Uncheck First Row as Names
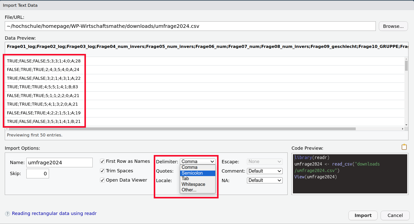The image size is (414, 224). [x=102, y=161]
